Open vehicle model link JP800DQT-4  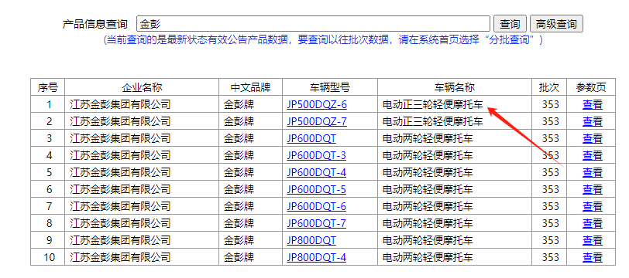pyautogui.click(x=317, y=257)
